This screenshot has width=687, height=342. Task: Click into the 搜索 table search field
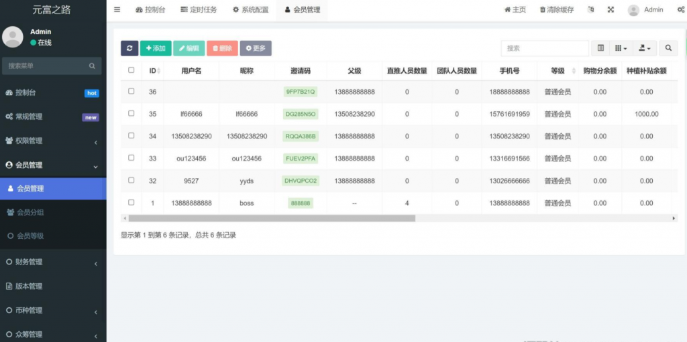(544, 48)
